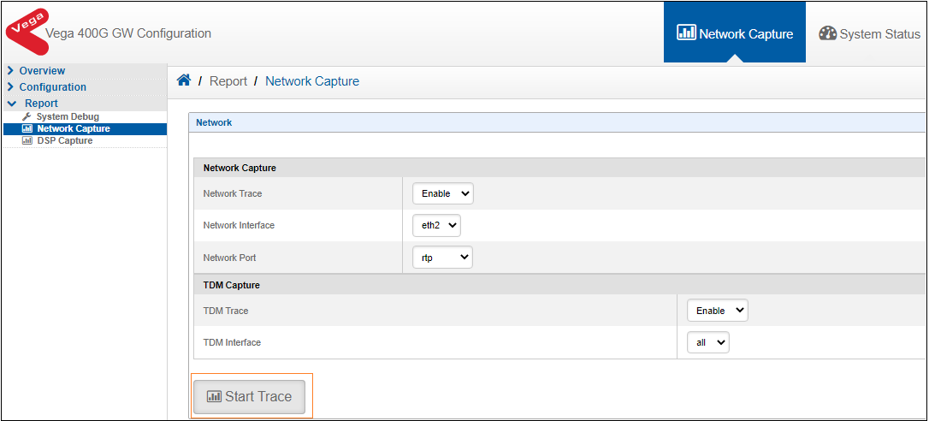Viewport: 929px width, 421px height.
Task: Click the TDM Trace label
Action: [x=224, y=310]
